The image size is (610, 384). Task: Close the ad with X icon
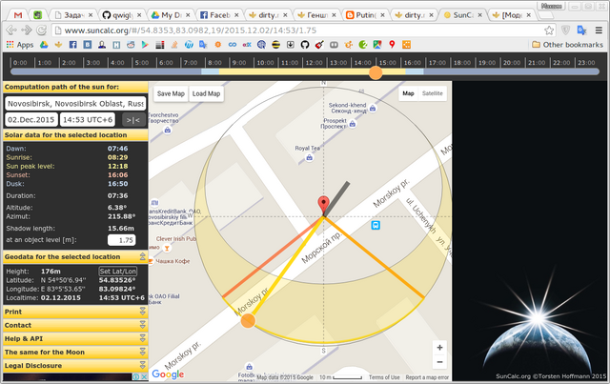[x=144, y=376]
